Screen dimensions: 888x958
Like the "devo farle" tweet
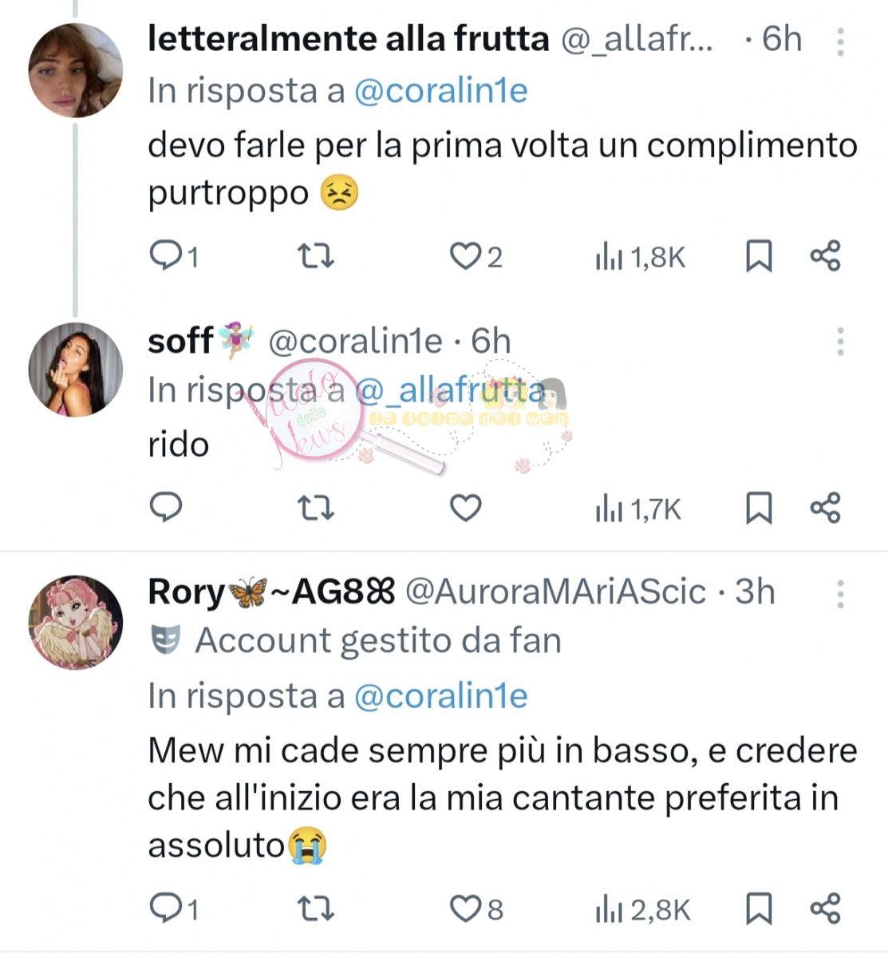(x=464, y=256)
